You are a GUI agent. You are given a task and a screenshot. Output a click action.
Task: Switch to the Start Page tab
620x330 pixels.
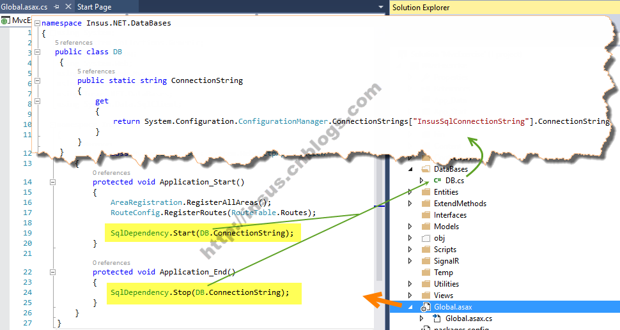[94, 7]
